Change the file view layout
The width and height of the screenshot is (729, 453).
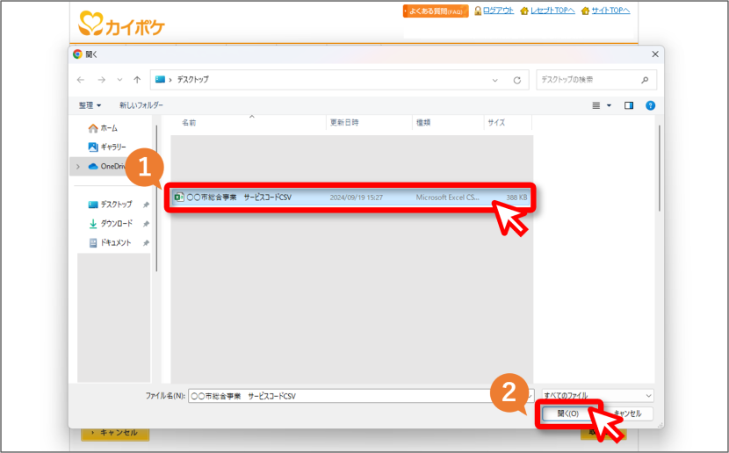click(x=596, y=105)
